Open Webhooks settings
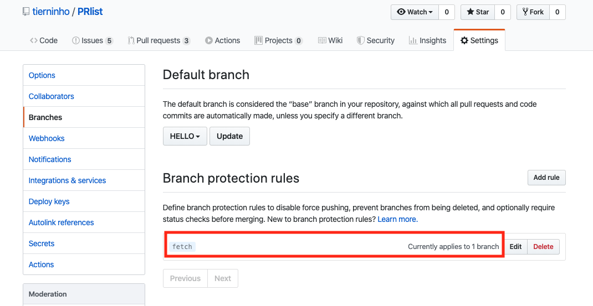The width and height of the screenshot is (593, 306). click(84, 138)
